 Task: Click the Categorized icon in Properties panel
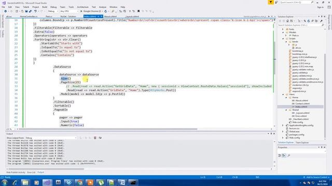pyautogui.click(x=280, y=156)
